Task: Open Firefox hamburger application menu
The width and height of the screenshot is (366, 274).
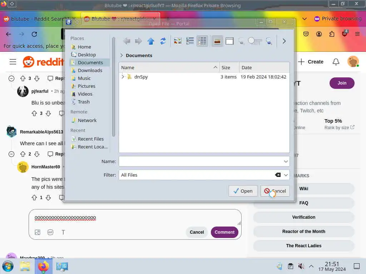Action: [357, 34]
